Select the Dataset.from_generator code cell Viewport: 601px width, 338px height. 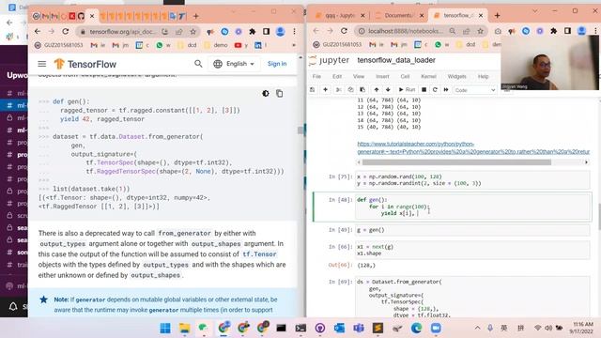(x=472, y=298)
